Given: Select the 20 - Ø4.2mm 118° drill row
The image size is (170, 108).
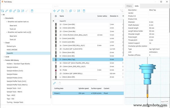Looking at the screenshot, I should (x=88, y=49).
